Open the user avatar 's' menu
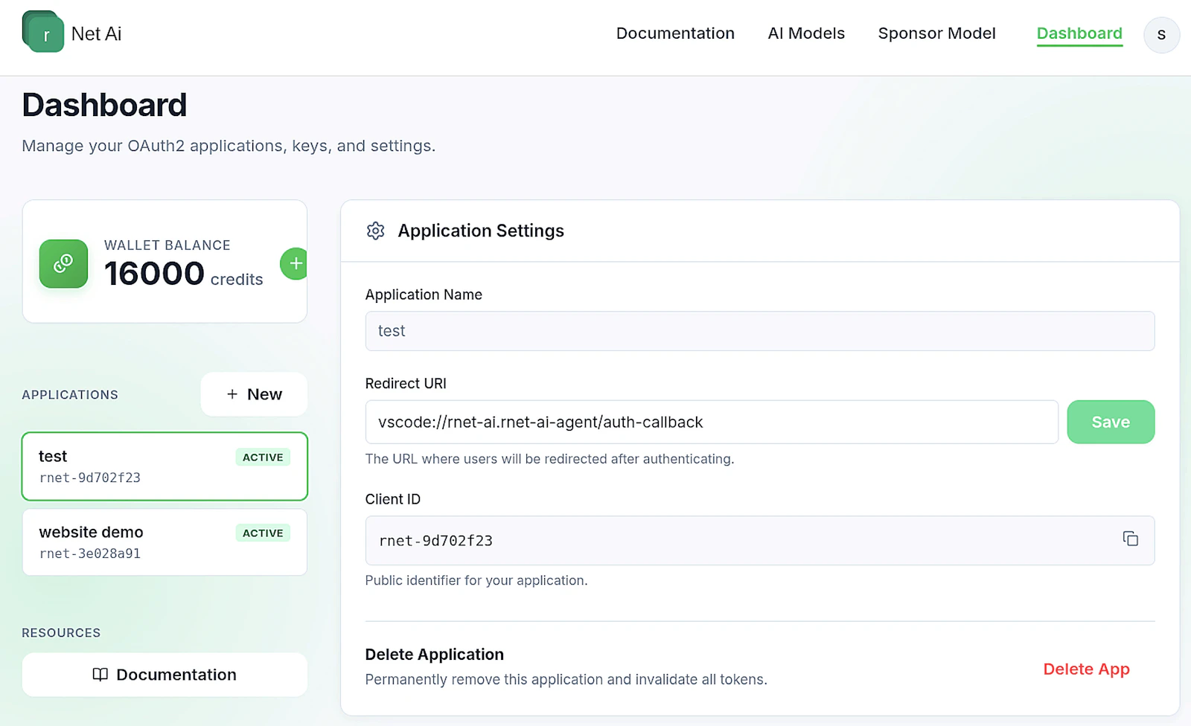The height and width of the screenshot is (726, 1191). [1161, 35]
